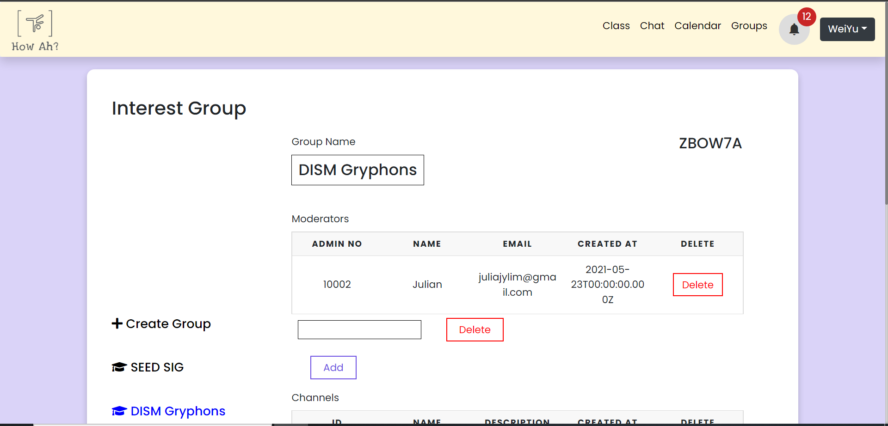Click inside the Group Name field

tap(357, 170)
